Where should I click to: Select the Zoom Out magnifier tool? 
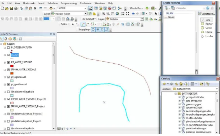point(108,13)
